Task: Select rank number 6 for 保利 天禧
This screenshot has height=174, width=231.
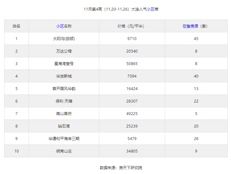Action: (x=16, y=101)
